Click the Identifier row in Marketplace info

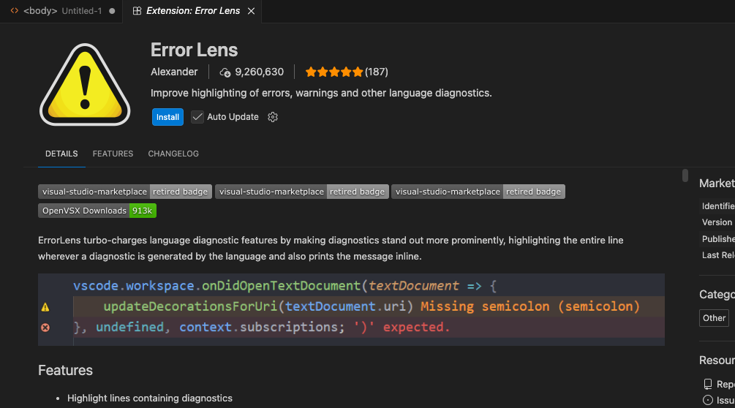[717, 206]
